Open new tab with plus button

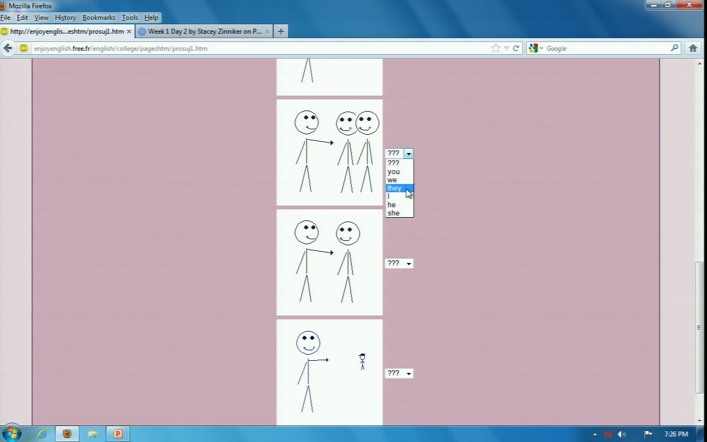(281, 31)
